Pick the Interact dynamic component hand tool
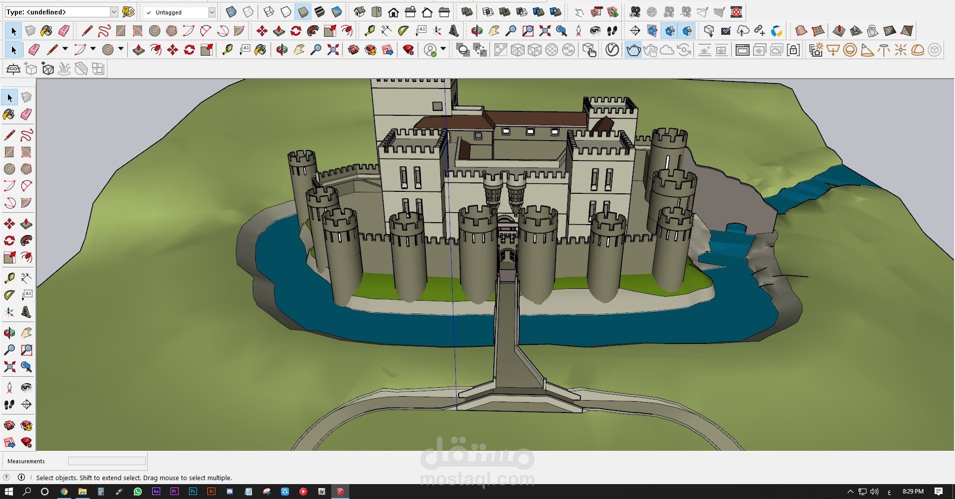Screen dimensions: 955x499 click(579, 12)
